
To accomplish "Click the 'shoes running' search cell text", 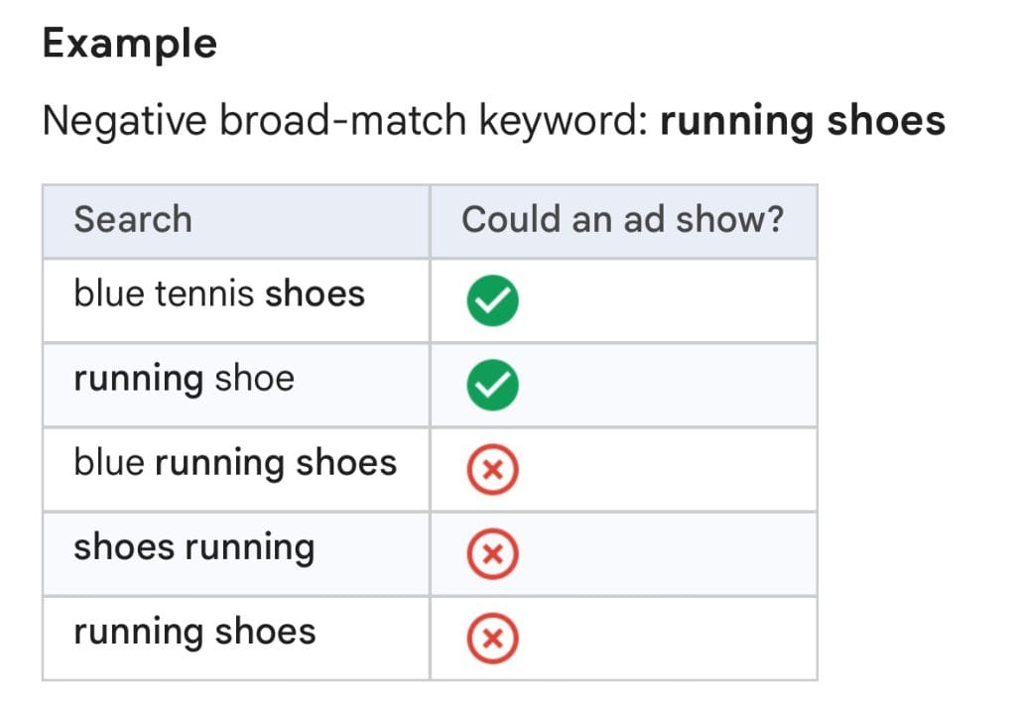I will pyautogui.click(x=193, y=546).
